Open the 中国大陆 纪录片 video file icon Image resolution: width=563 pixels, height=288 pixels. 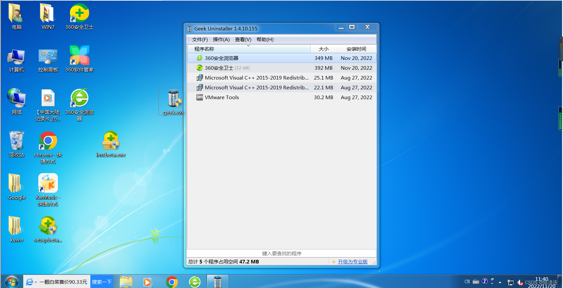[48, 105]
